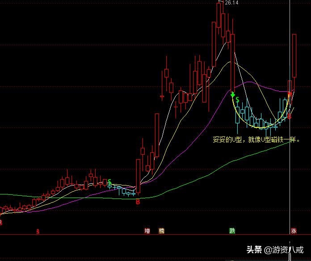Viewport: 311px width, 261px height.
Task: Click the orange 榜 event marker
Action: pos(161,231)
